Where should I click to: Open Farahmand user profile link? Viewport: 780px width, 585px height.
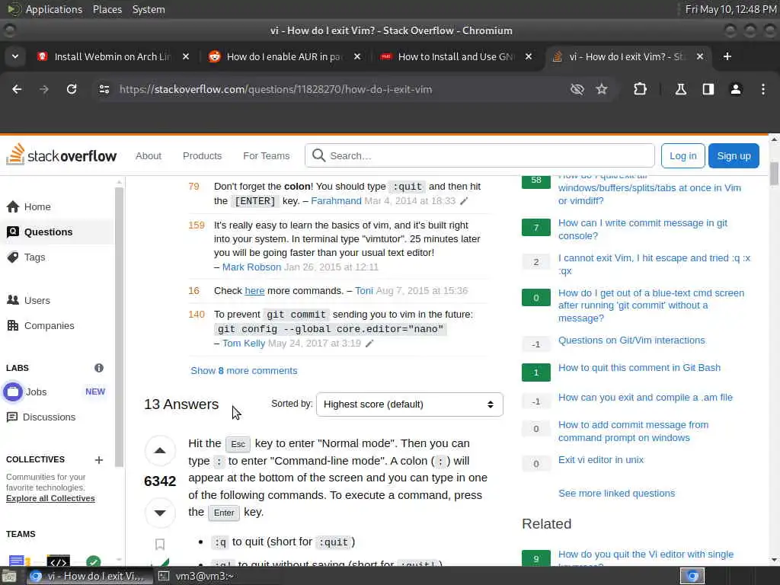(x=336, y=201)
